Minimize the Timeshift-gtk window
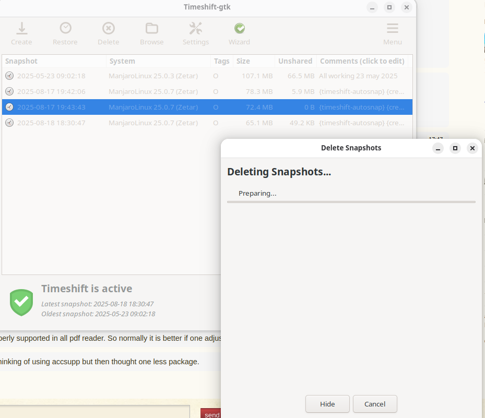The image size is (485, 418). pos(372,7)
